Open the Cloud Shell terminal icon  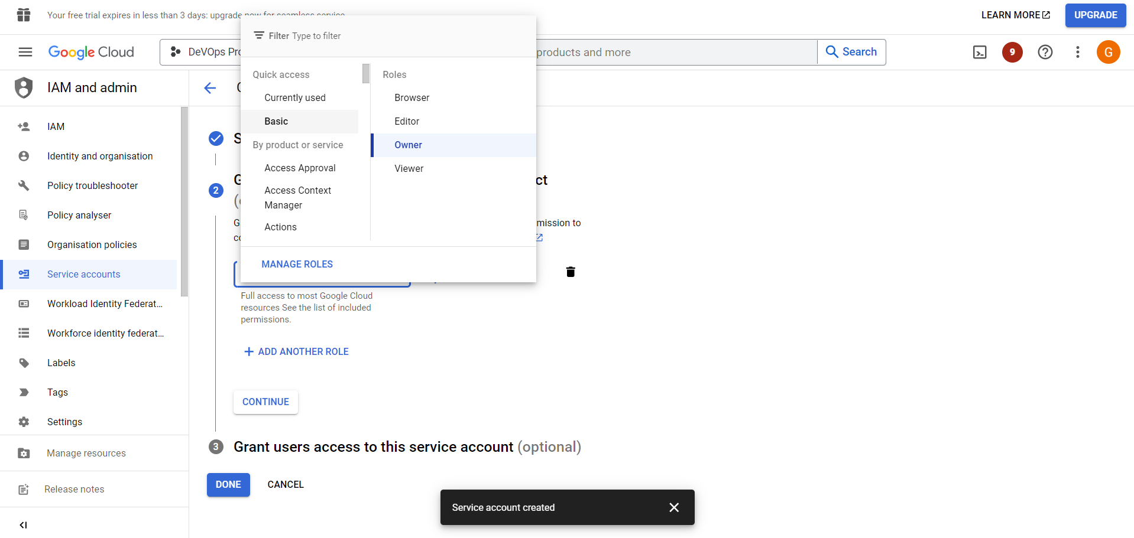pos(980,53)
